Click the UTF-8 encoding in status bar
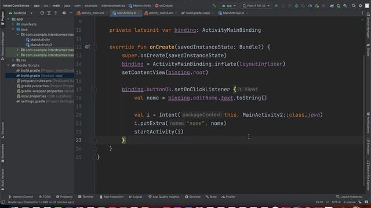 click(336, 202)
